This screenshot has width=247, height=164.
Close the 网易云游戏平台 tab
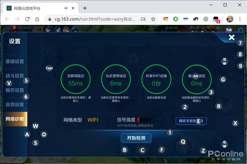tap(73, 8)
